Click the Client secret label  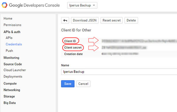pos(73,48)
